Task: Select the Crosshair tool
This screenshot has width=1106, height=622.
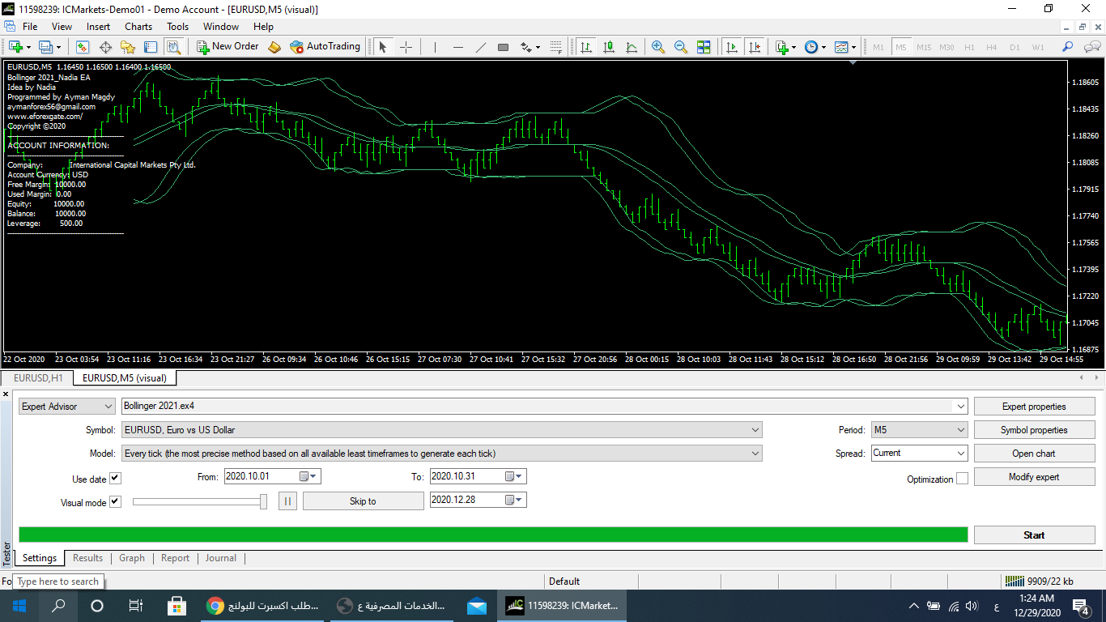Action: [x=406, y=47]
